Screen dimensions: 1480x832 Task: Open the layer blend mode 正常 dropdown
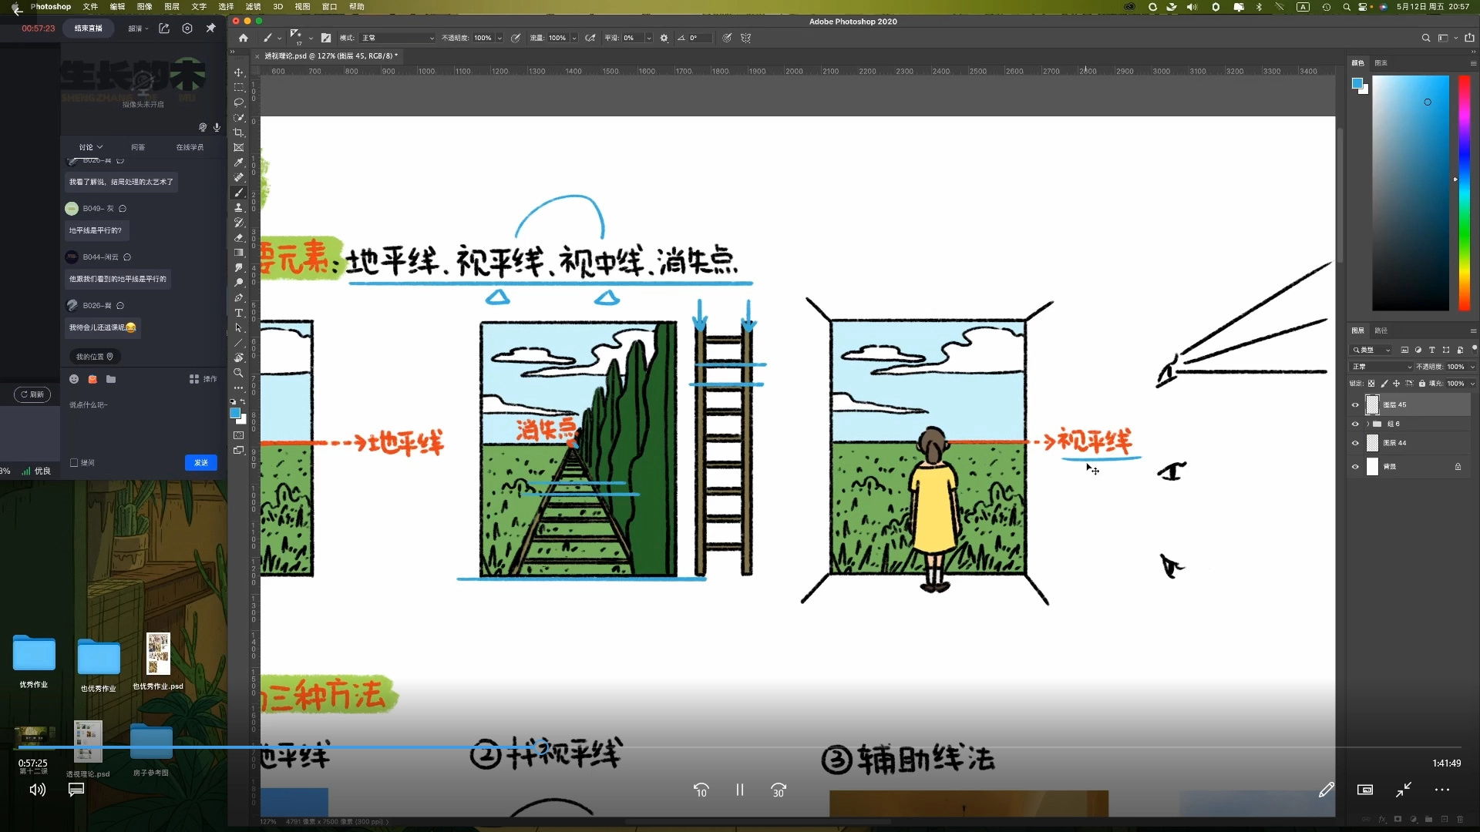click(x=1381, y=367)
